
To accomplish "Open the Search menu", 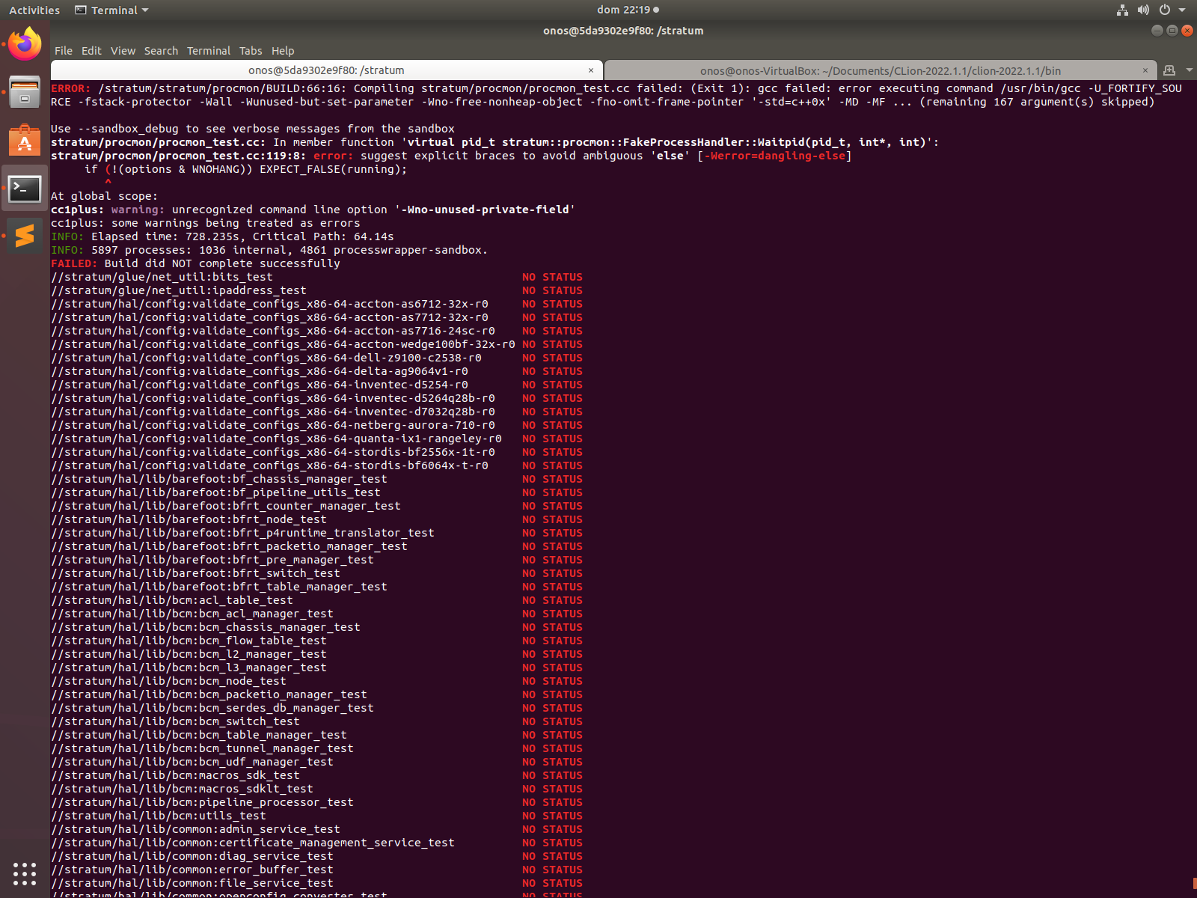I will [x=161, y=51].
